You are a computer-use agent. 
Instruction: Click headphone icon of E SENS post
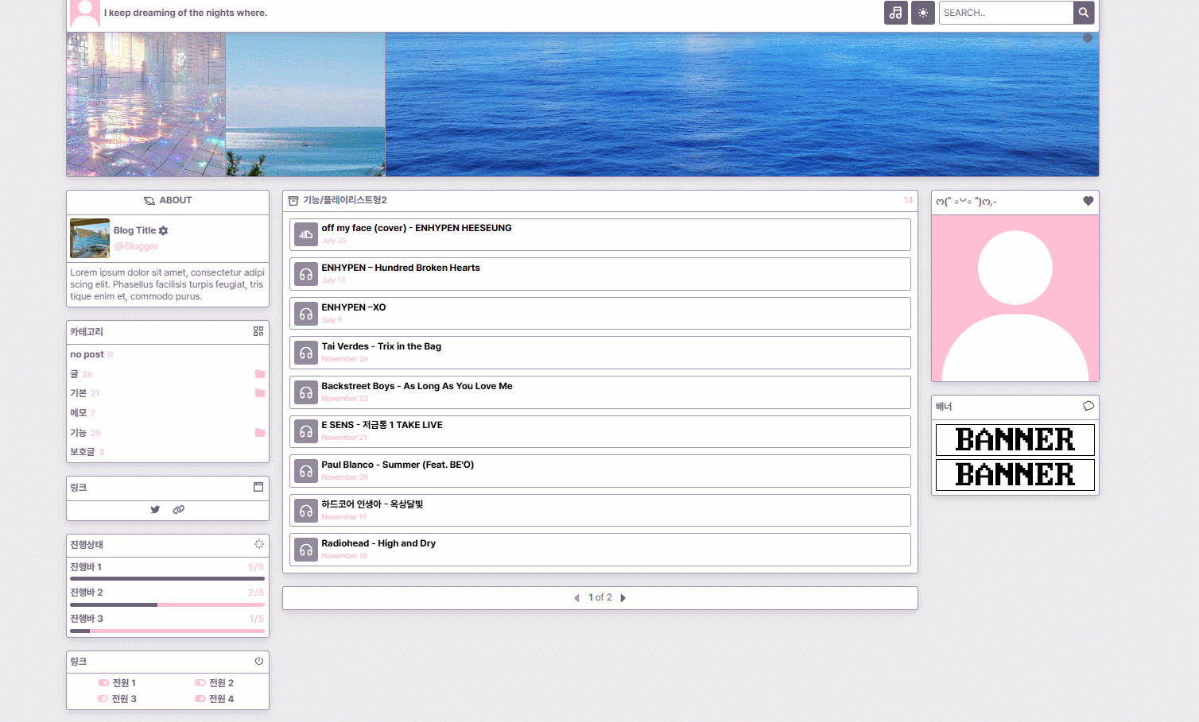coord(306,431)
